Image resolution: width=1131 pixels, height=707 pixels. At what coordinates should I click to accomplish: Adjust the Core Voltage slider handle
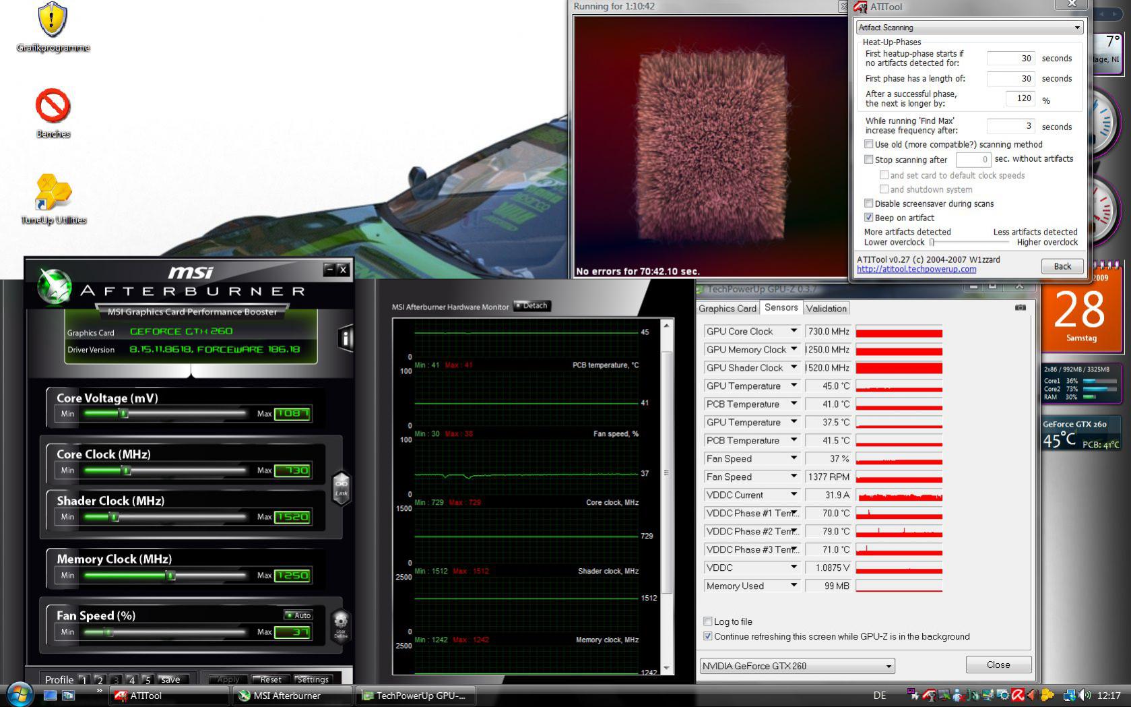123,413
